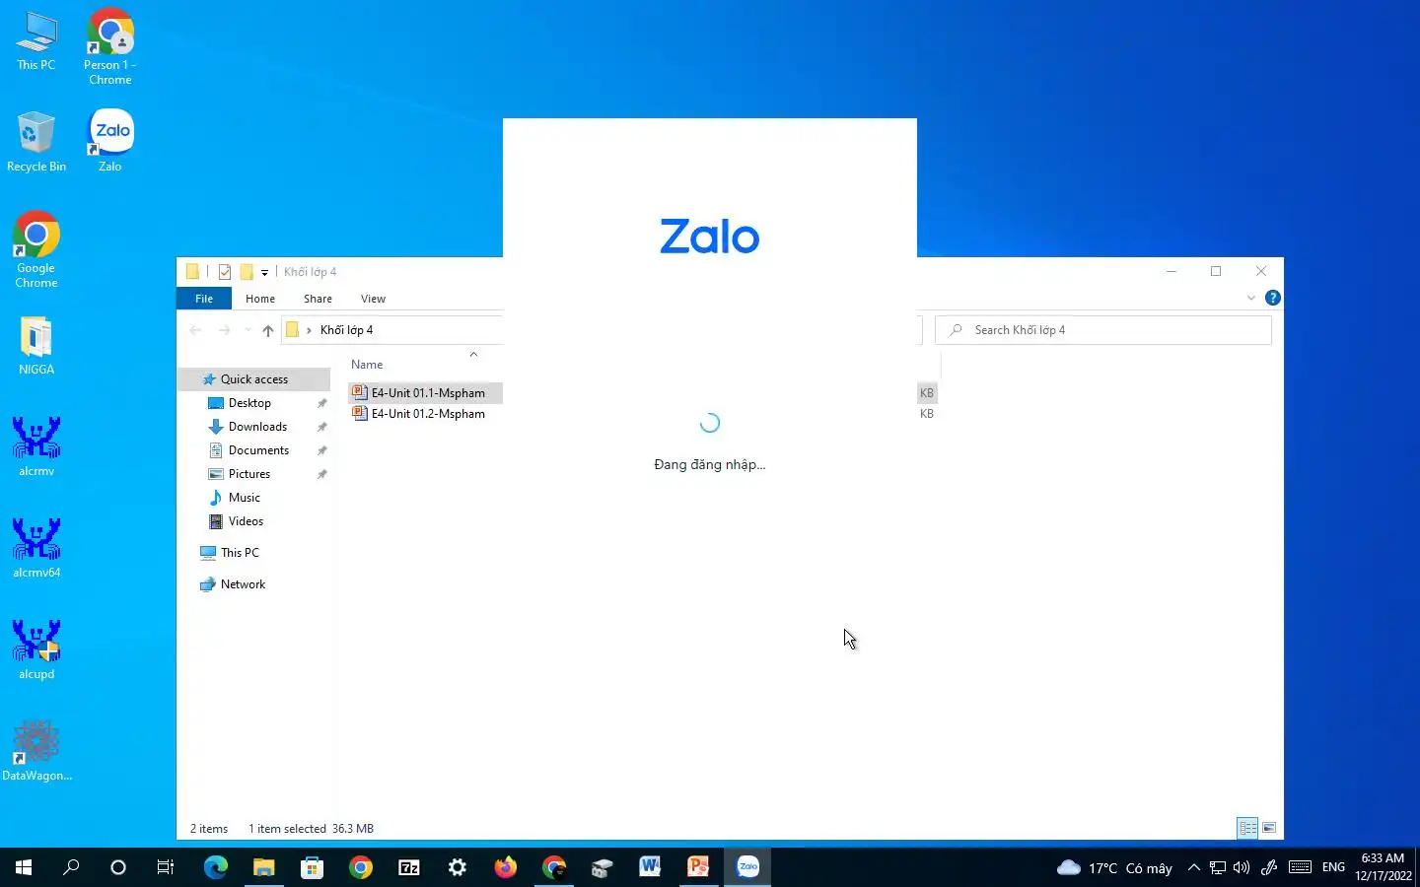The height and width of the screenshot is (887, 1420).
Task: Open taskbar search magnifier
Action: [x=71, y=867]
